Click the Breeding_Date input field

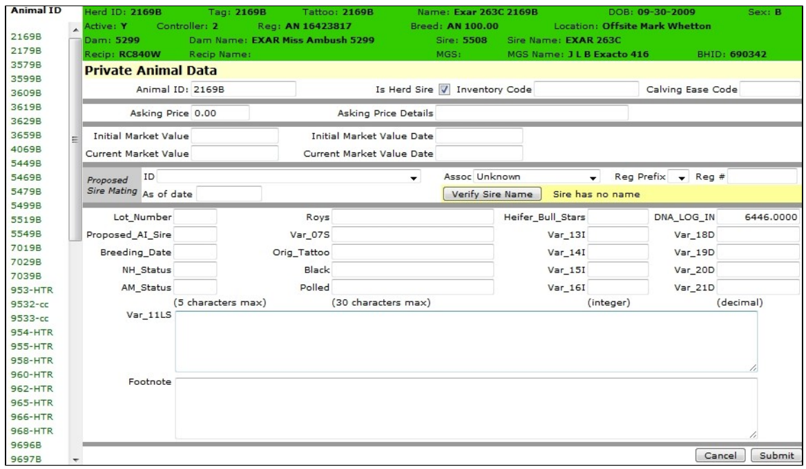195,252
